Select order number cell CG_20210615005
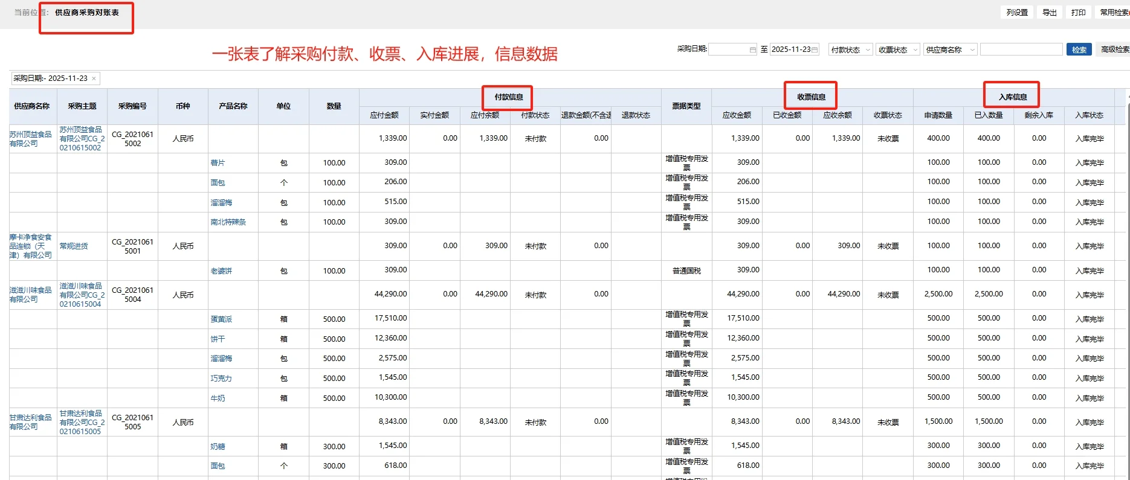This screenshot has width=1130, height=480. pyautogui.click(x=133, y=422)
